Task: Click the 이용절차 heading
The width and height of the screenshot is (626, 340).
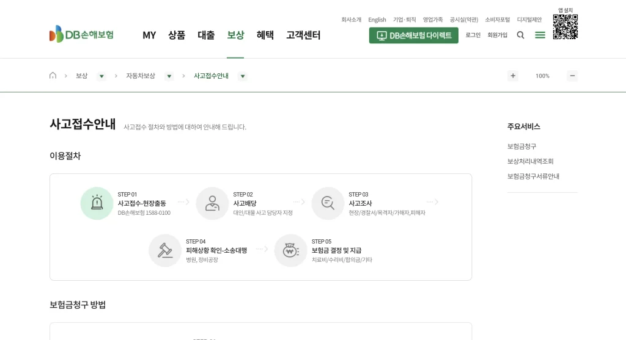Action: coord(65,156)
